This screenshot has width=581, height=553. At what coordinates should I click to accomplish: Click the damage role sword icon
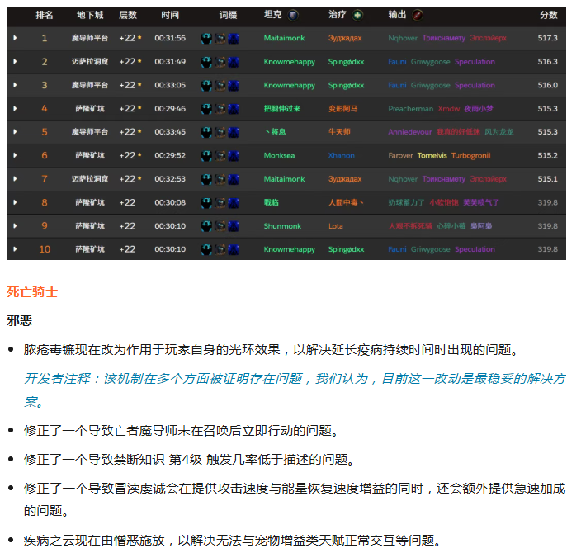point(418,15)
